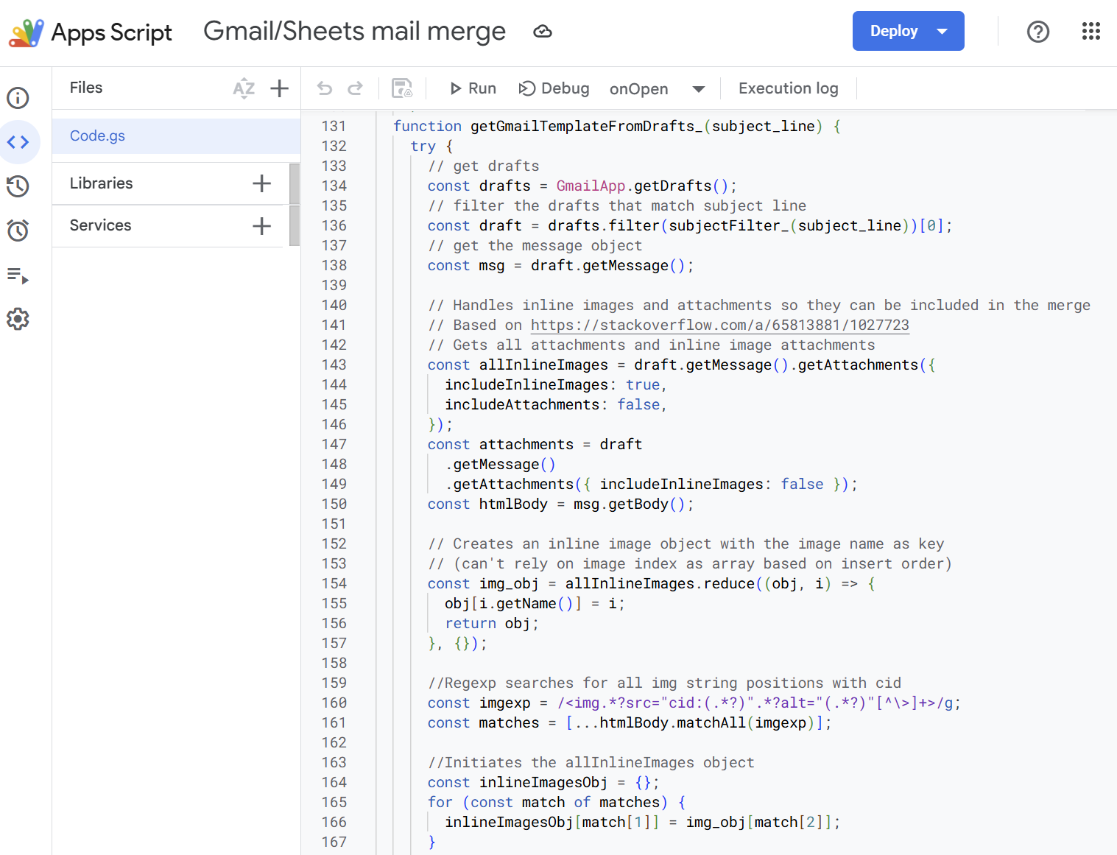Save project with the floppy disk icon
Screen dimensions: 1117x855
[402, 88]
